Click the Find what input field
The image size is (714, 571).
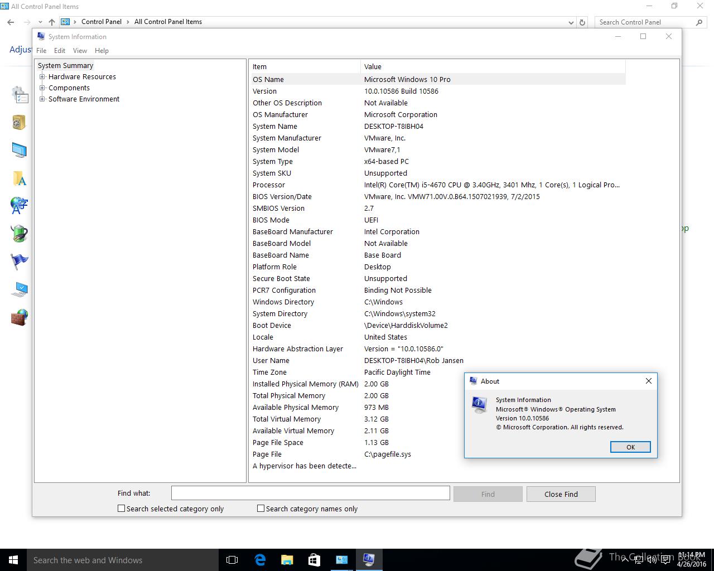click(310, 493)
